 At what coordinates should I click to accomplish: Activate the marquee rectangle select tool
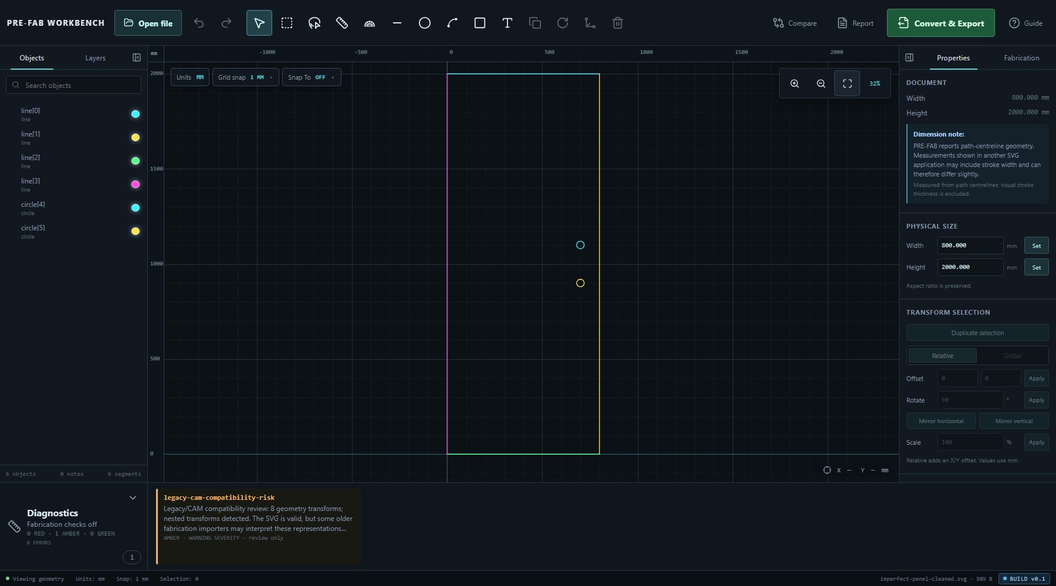(x=287, y=23)
